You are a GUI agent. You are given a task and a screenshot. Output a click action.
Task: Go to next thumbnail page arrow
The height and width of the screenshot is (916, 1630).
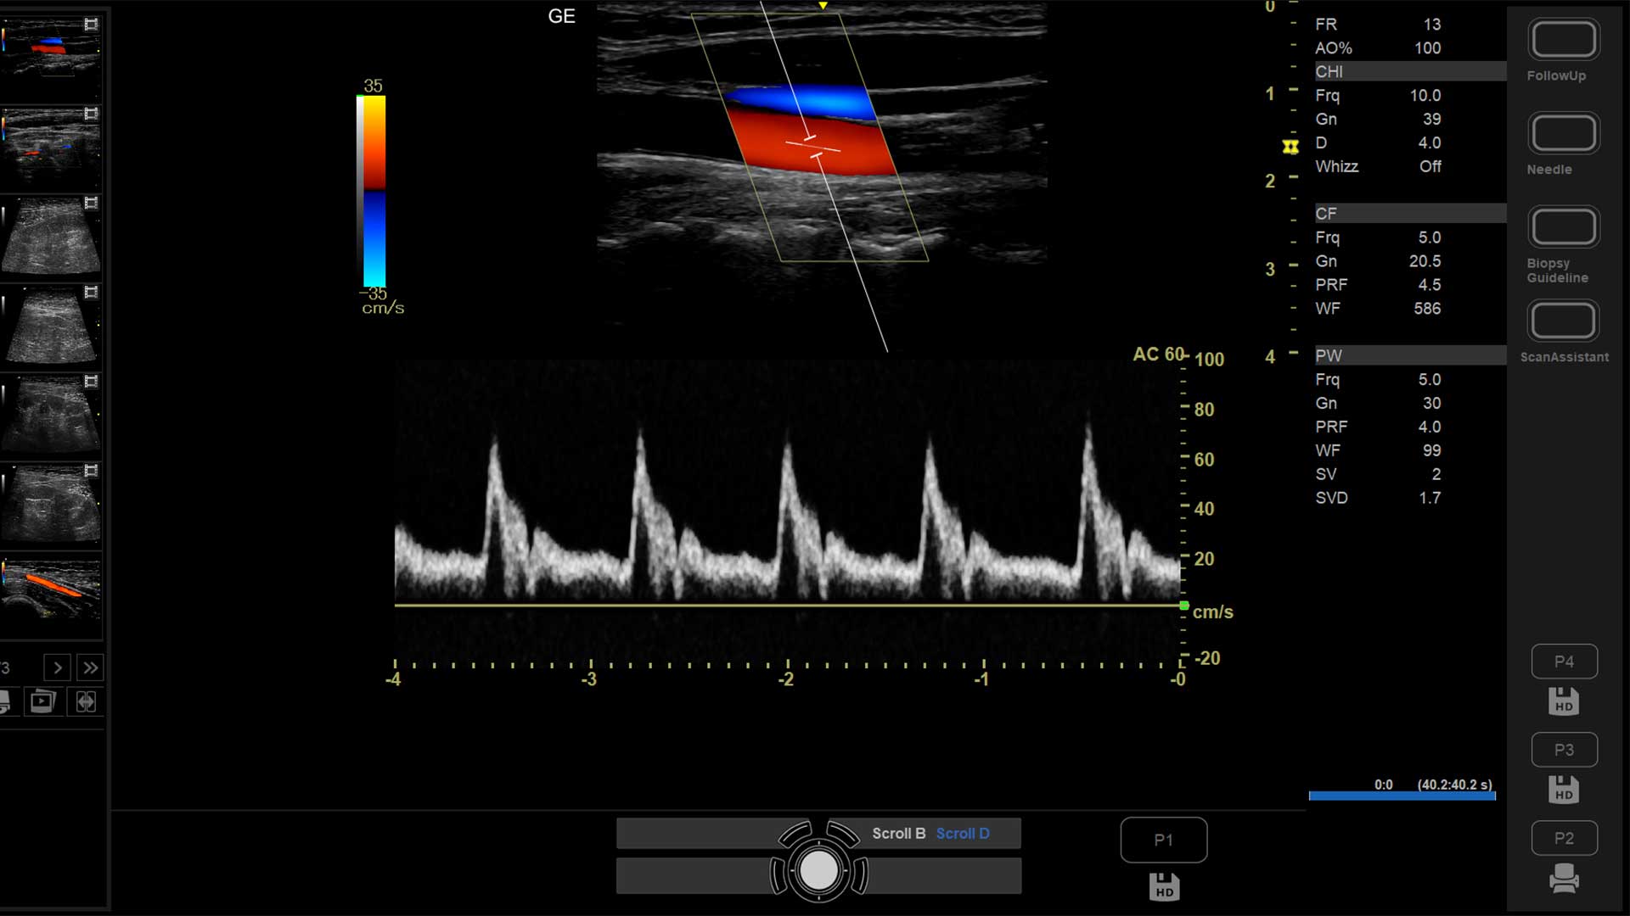(57, 668)
